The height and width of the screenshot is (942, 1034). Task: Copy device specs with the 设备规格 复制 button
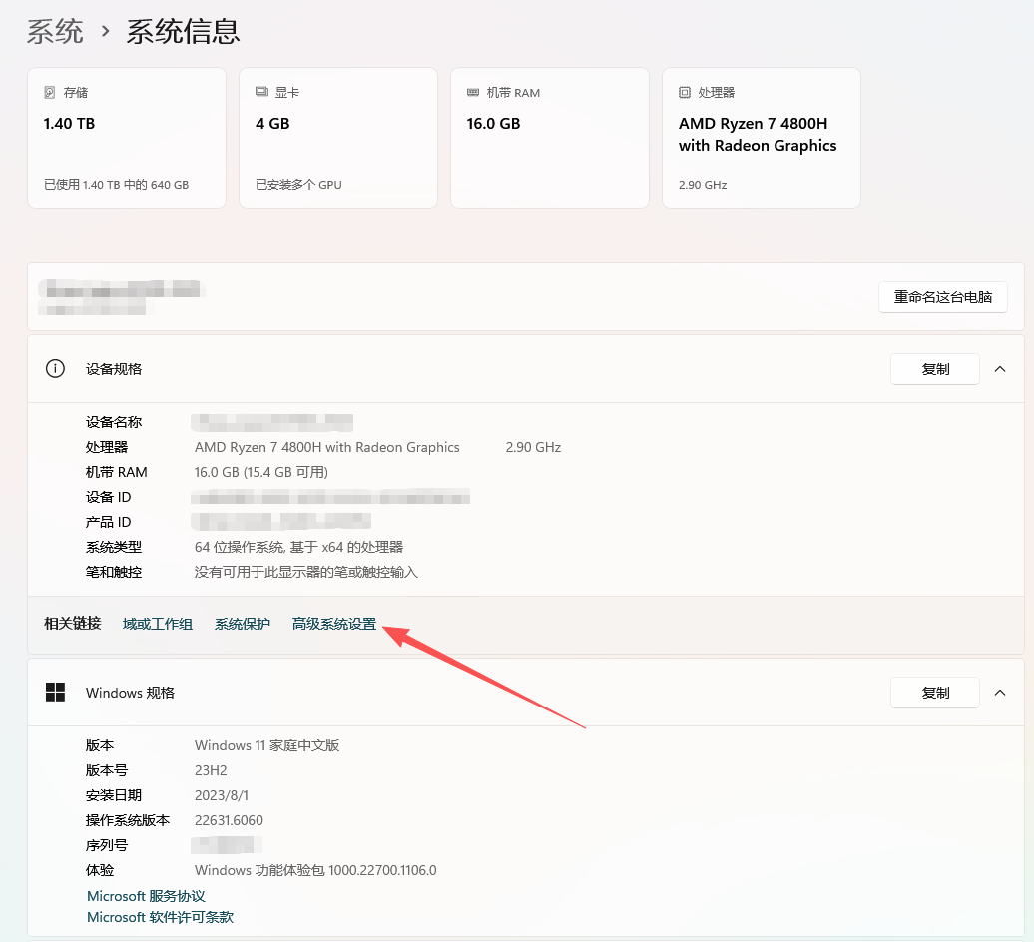tap(934, 368)
